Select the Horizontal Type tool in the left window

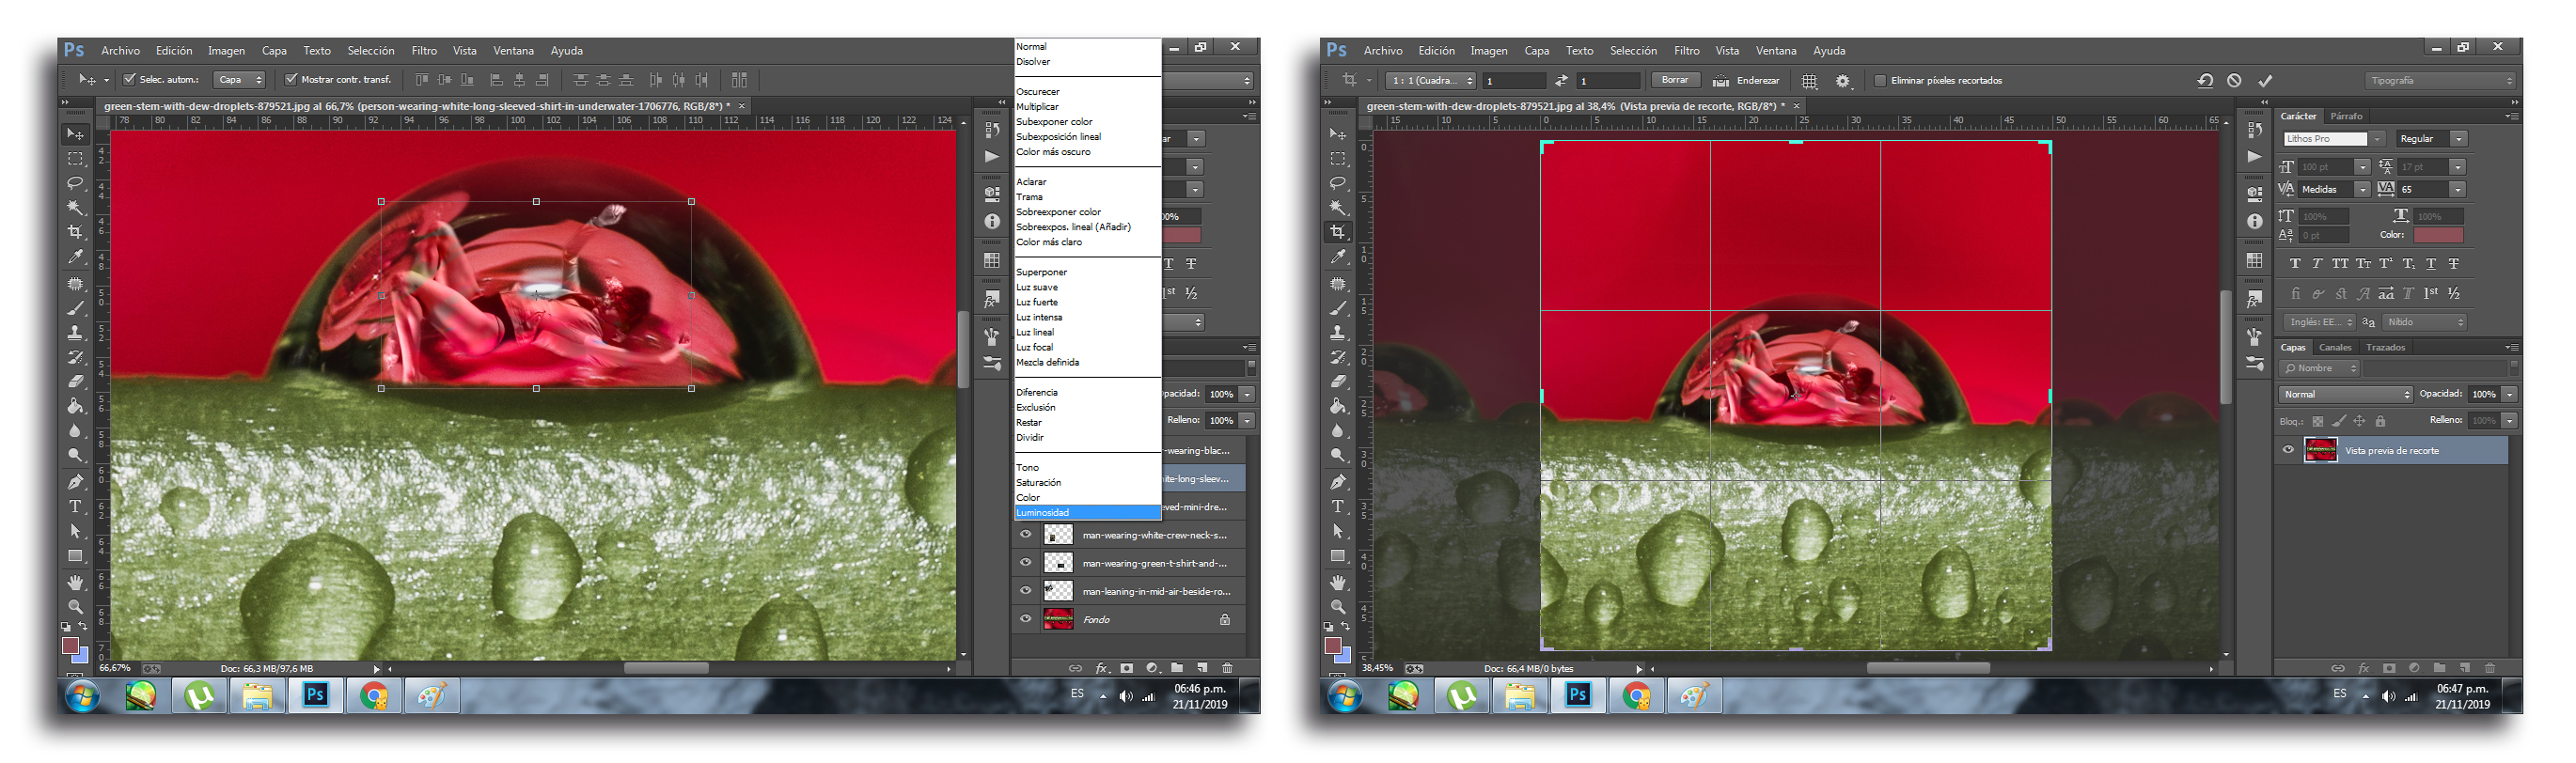[75, 507]
